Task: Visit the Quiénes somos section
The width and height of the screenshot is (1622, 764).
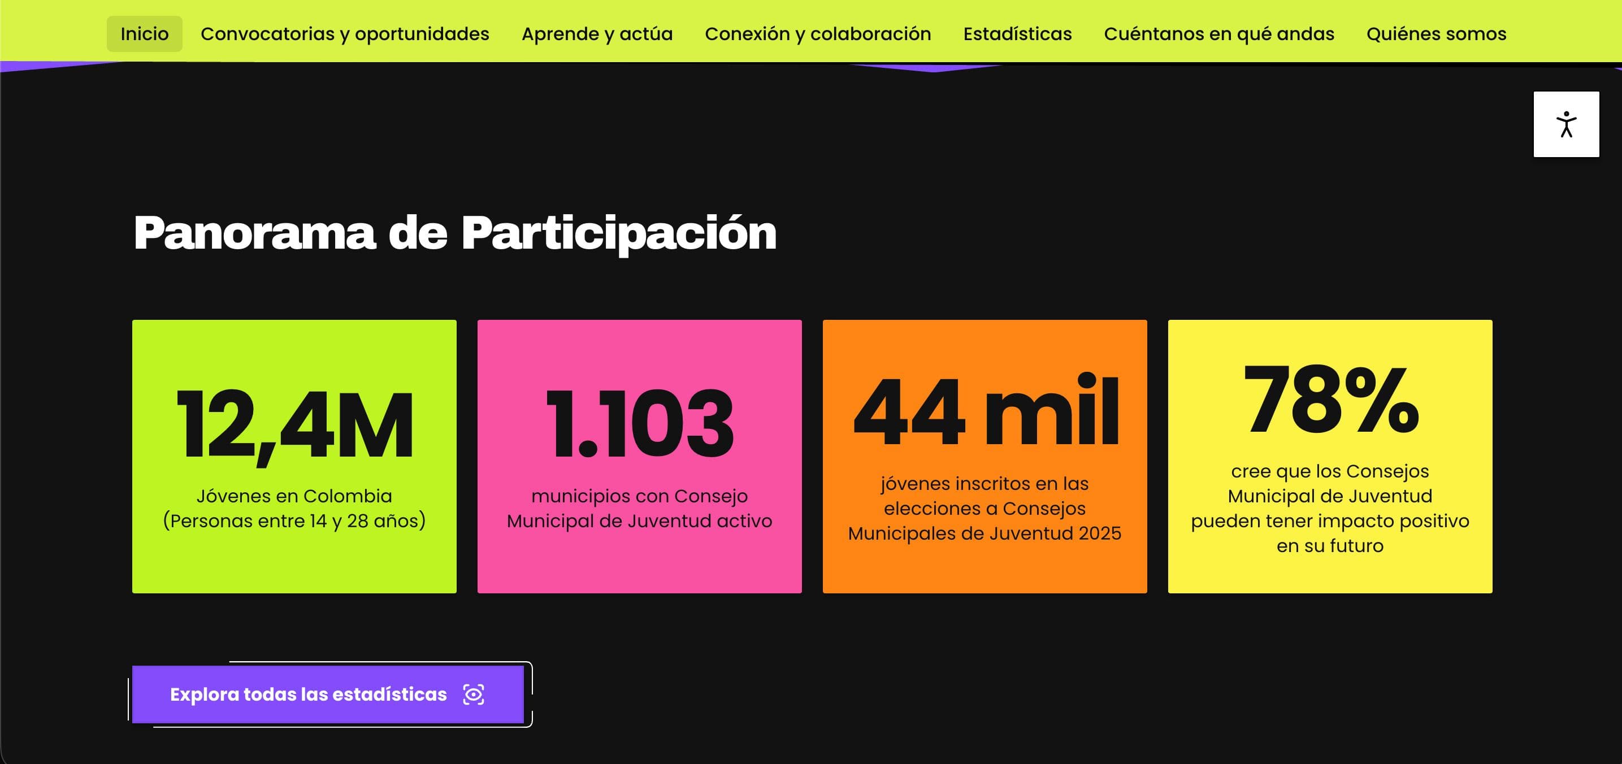Action: coord(1435,33)
